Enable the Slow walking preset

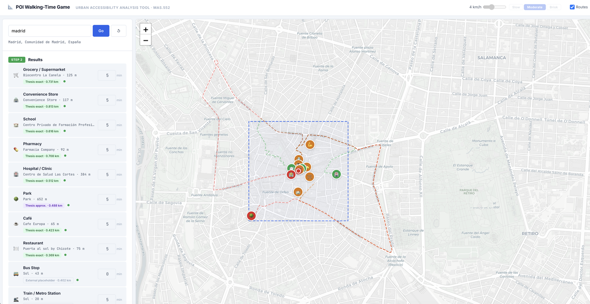[x=515, y=7]
